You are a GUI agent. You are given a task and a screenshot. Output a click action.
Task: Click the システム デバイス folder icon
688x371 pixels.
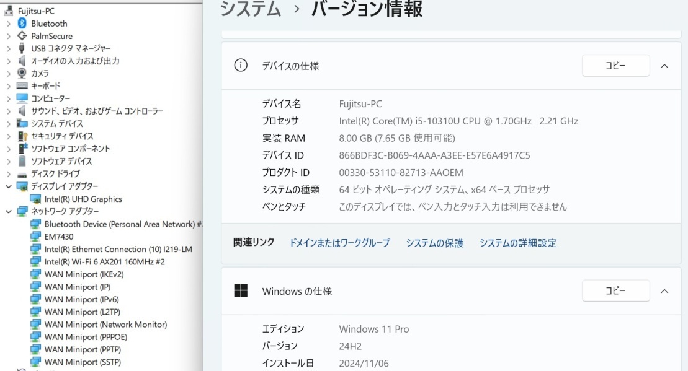[22, 123]
